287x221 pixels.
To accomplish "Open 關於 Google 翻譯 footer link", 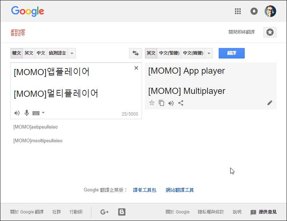I will (27, 212).
